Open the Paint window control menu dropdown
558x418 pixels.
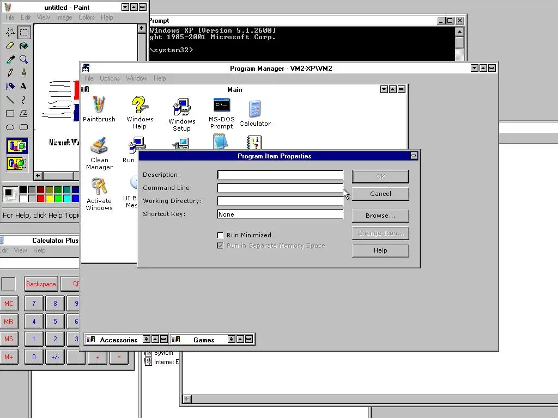click(8, 7)
